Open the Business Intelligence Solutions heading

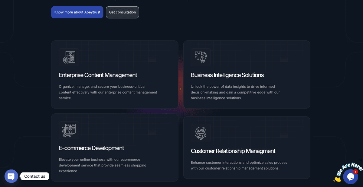click(227, 75)
